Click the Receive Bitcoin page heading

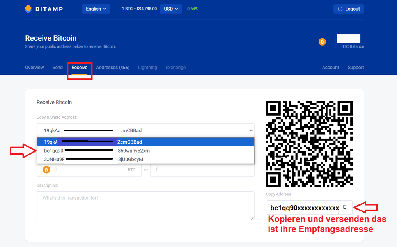point(51,38)
